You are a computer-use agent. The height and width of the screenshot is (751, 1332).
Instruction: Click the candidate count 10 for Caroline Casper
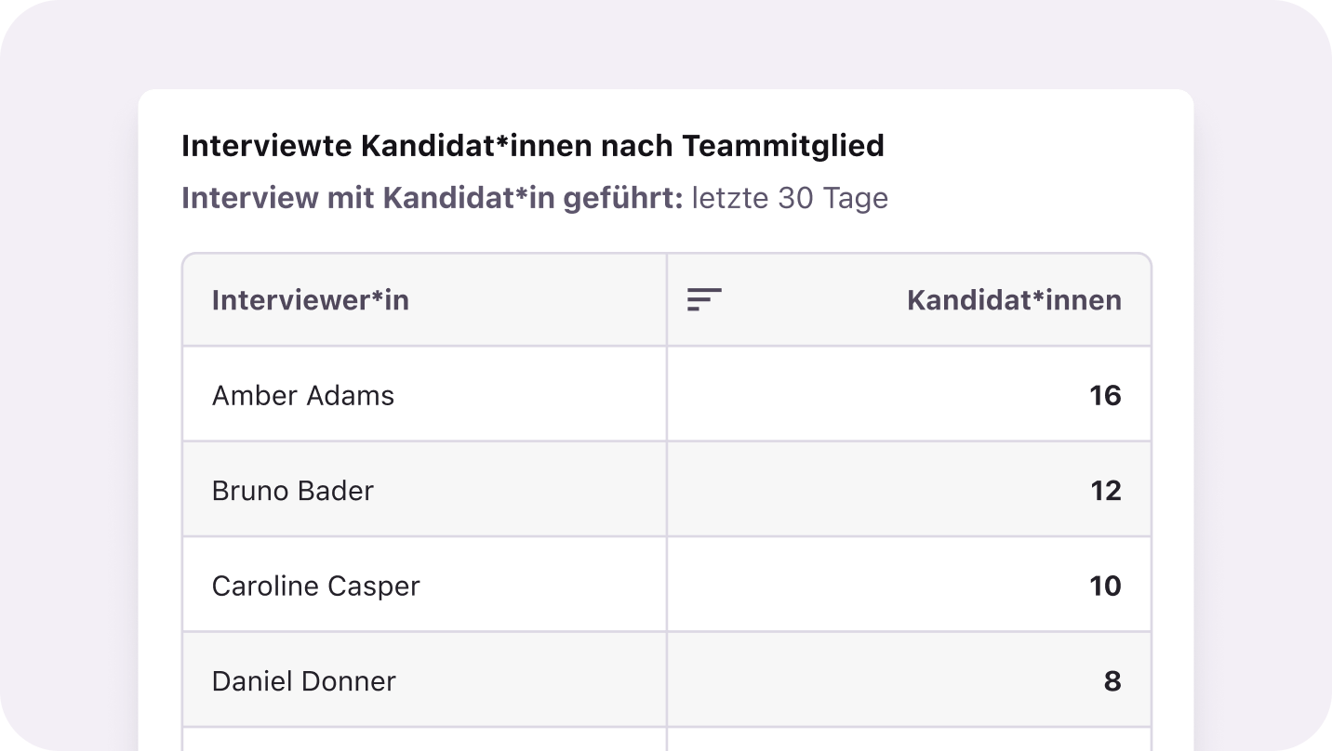[1105, 586]
